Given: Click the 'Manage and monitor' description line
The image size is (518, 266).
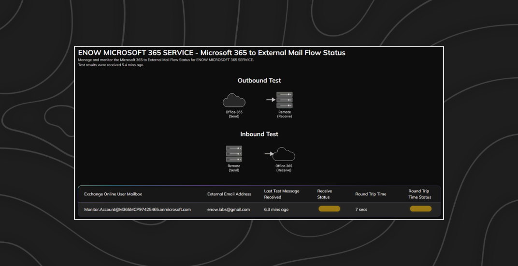Looking at the screenshot, I should pyautogui.click(x=166, y=60).
